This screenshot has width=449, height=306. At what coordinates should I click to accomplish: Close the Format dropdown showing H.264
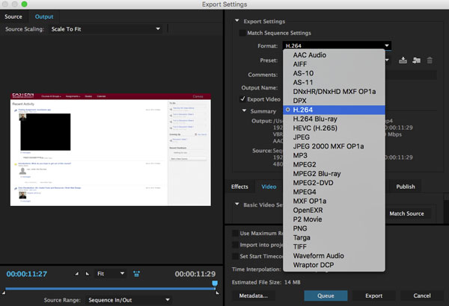click(x=337, y=46)
